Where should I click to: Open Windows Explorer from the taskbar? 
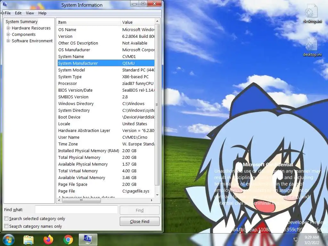pos(29,240)
